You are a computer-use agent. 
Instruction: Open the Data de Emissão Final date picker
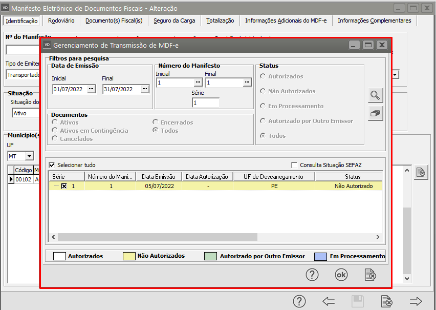(x=145, y=89)
